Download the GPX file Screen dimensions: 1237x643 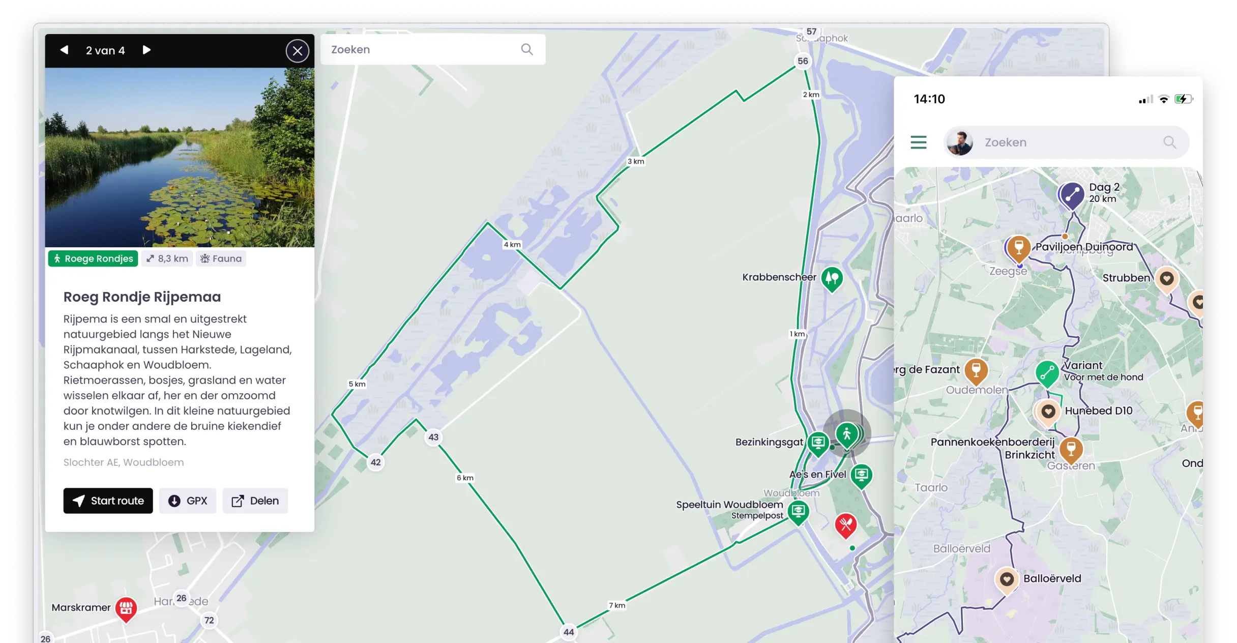[188, 501]
